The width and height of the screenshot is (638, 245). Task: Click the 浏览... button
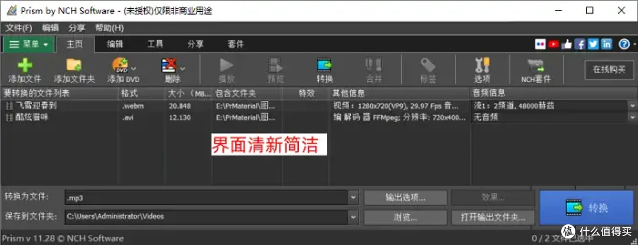point(405,217)
